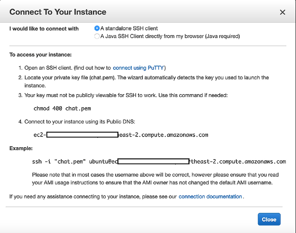Click the Example: label
Image resolution: width=296 pixels, height=233 pixels.
(21, 148)
